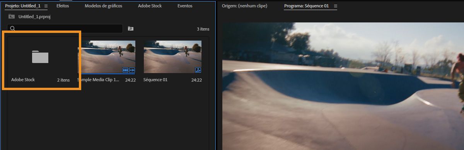This screenshot has height=150, width=464.
Task: Click the search magnifier icon
Action: 13,28
